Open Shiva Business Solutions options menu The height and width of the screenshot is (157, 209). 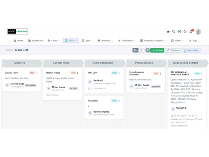pyautogui.click(x=161, y=74)
